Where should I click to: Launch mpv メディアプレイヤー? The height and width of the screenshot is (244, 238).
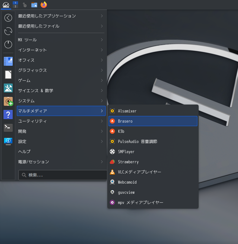click(153, 202)
